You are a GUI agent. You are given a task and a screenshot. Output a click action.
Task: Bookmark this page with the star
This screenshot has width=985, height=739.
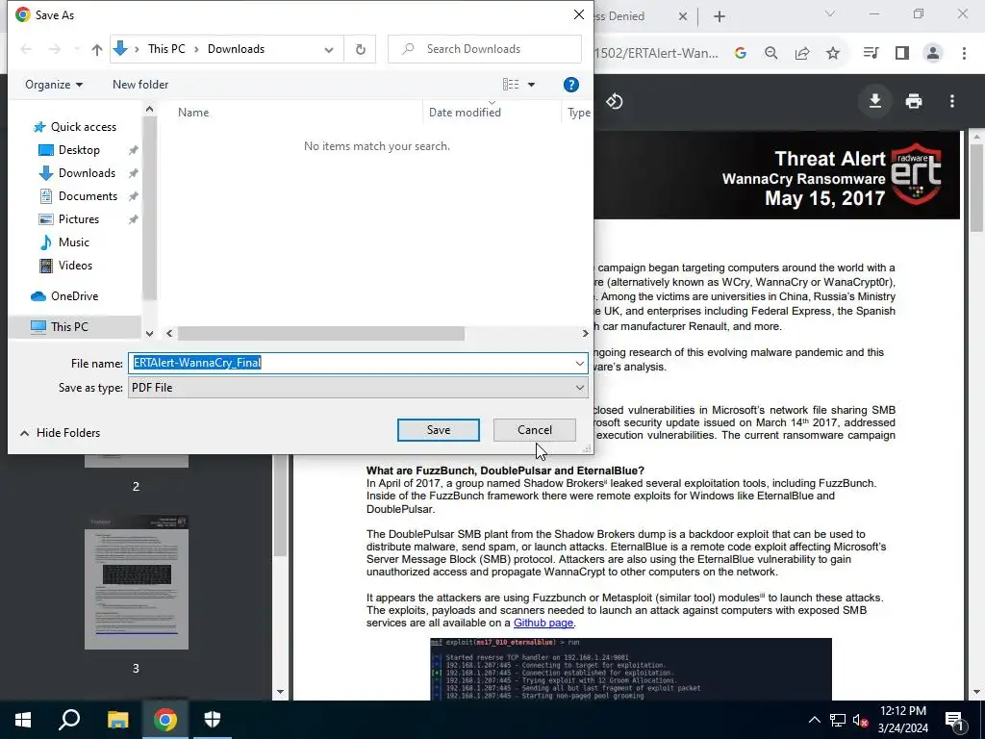pyautogui.click(x=833, y=54)
